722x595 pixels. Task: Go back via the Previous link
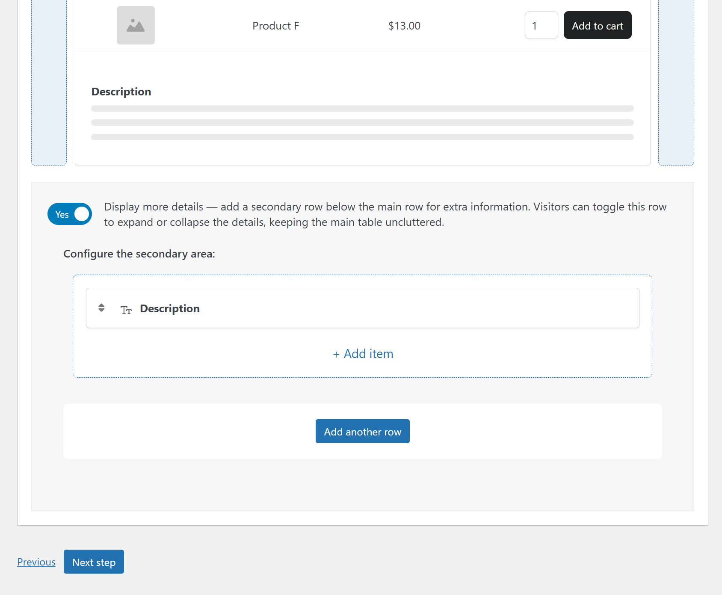[x=36, y=562]
